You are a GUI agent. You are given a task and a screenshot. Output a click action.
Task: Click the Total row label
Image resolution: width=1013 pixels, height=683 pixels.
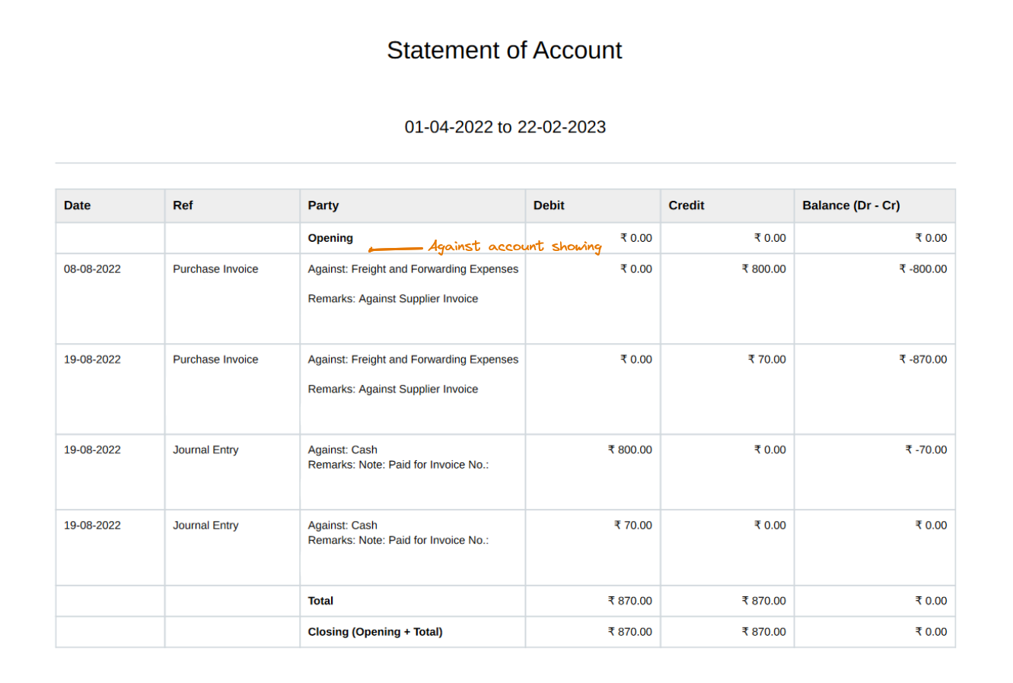pyautogui.click(x=320, y=601)
